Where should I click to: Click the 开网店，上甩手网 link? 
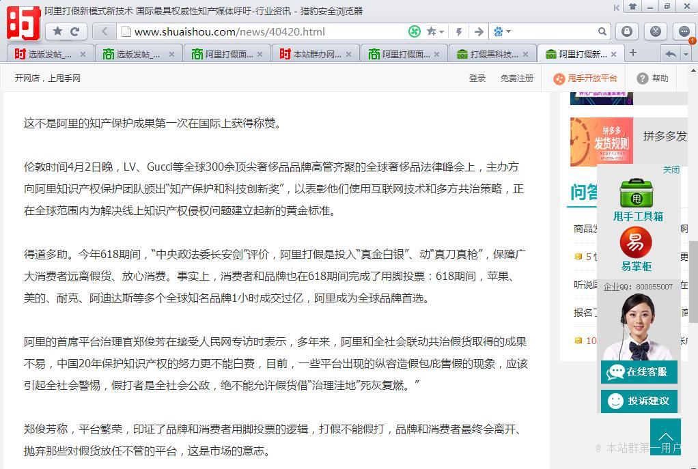[48, 79]
